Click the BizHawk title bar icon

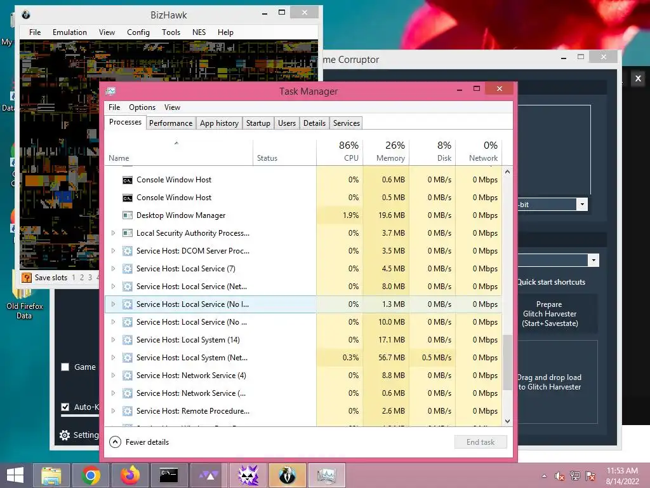pos(25,15)
